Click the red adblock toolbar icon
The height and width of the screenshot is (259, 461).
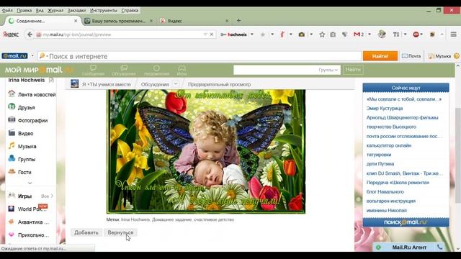point(416,35)
